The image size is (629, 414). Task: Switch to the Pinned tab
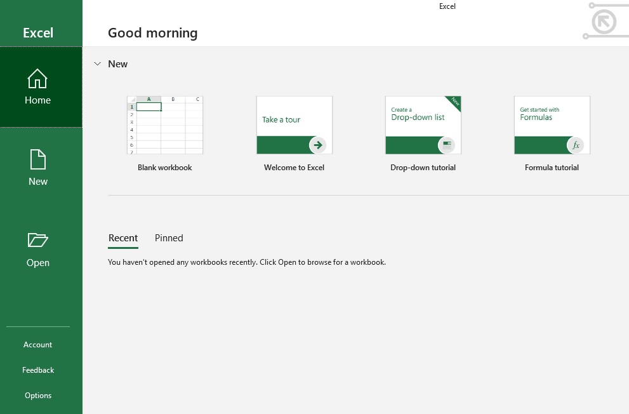[169, 238]
